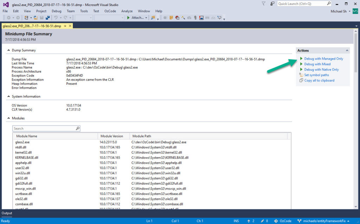Click the Undo arrow icon
The width and height of the screenshot is (360, 224).
[56, 18]
